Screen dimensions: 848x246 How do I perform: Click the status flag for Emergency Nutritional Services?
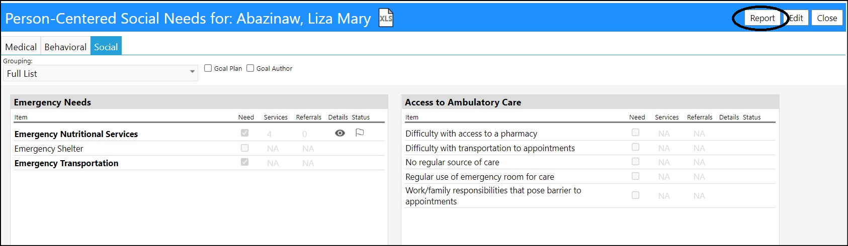[x=360, y=133]
